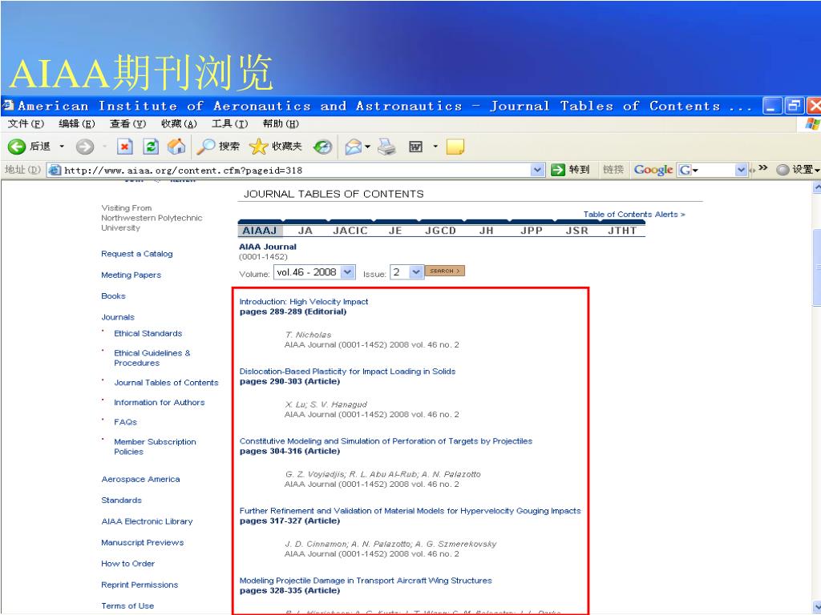The height and width of the screenshot is (615, 821).
Task: Switch to the JA journal tab
Action: pos(305,231)
